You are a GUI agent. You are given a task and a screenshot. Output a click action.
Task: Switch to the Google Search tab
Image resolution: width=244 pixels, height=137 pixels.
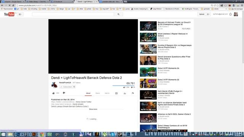13,2
